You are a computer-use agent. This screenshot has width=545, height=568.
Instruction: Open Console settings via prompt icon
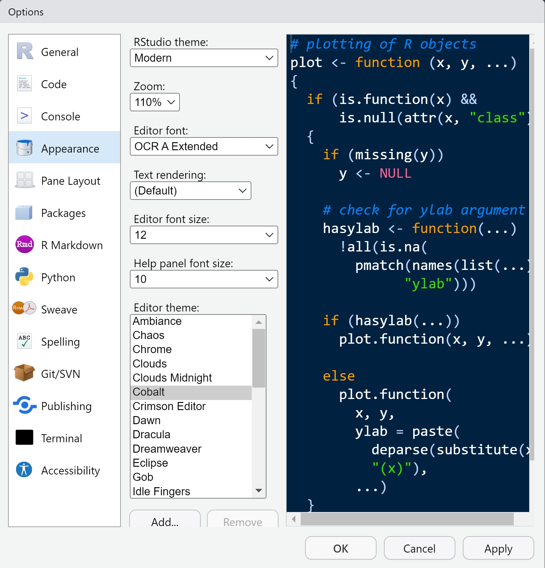coord(24,116)
